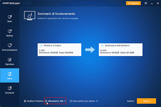Click the help icon beside Allineamento SSD
The height and width of the screenshot is (107, 161).
[x=65, y=101]
